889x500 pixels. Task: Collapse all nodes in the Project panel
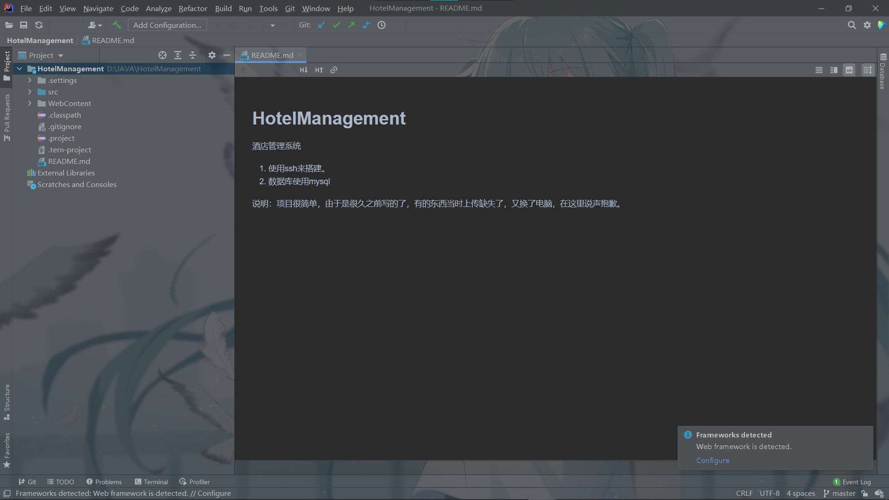[x=193, y=55]
